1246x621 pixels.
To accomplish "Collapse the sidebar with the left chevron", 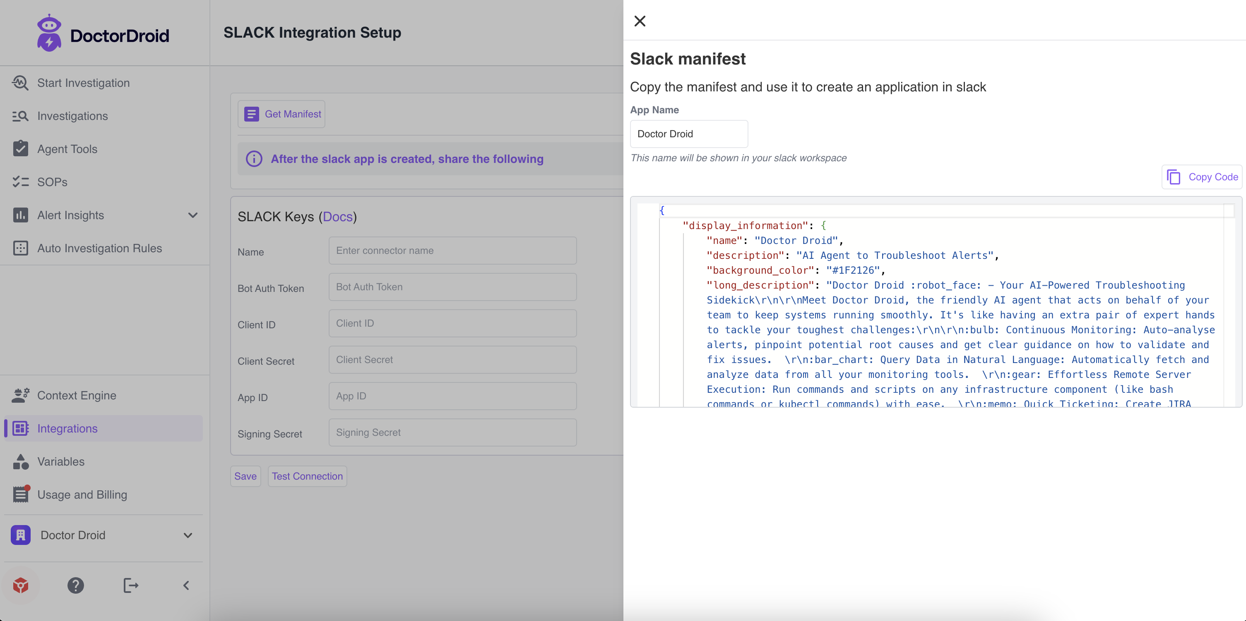I will (186, 585).
